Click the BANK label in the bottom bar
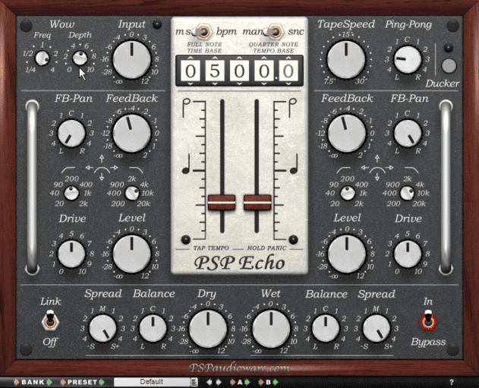The height and width of the screenshot is (388, 479). coord(33,382)
